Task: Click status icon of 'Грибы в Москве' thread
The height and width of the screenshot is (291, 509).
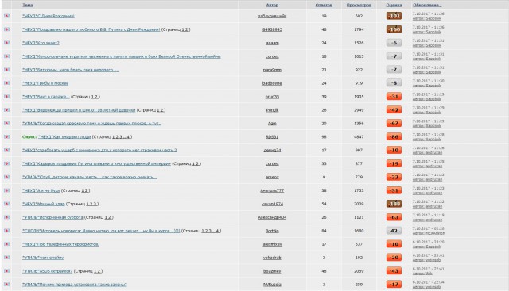Action: 6,83
